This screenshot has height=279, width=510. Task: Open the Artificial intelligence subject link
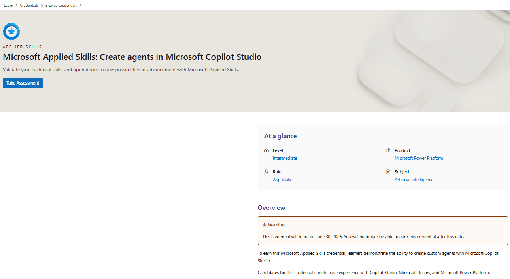point(414,180)
